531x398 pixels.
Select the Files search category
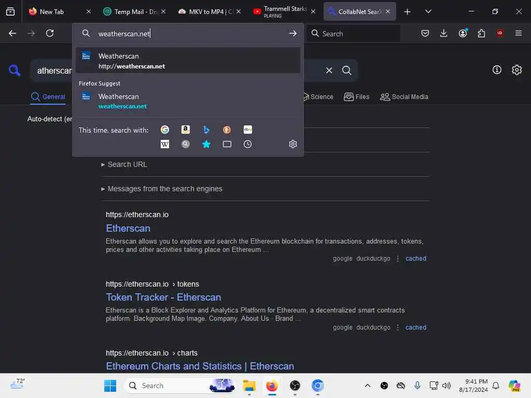tap(356, 97)
